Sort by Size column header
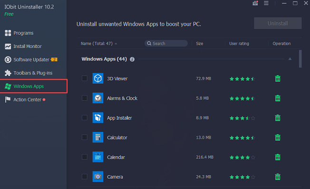The height and width of the screenshot is (189, 310). pyautogui.click(x=200, y=43)
